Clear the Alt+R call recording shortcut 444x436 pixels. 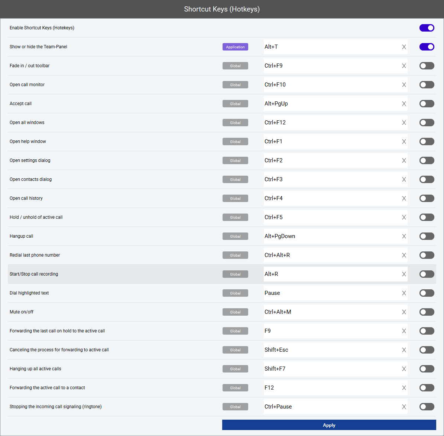[x=404, y=274]
